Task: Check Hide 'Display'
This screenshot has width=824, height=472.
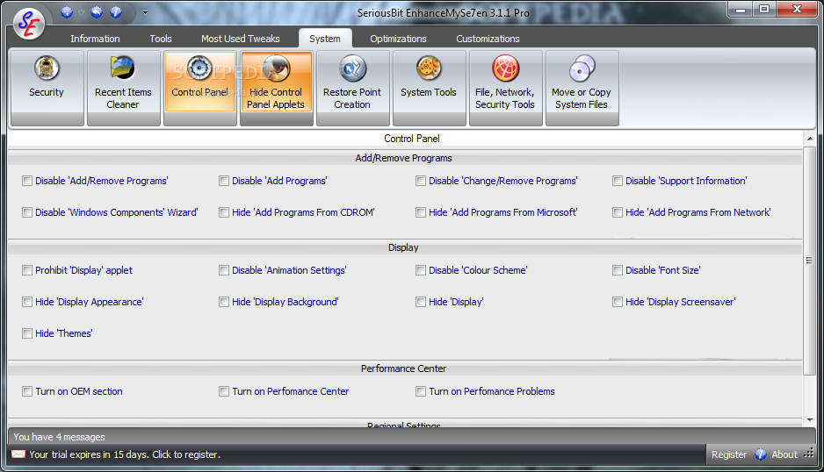Action: (x=421, y=302)
